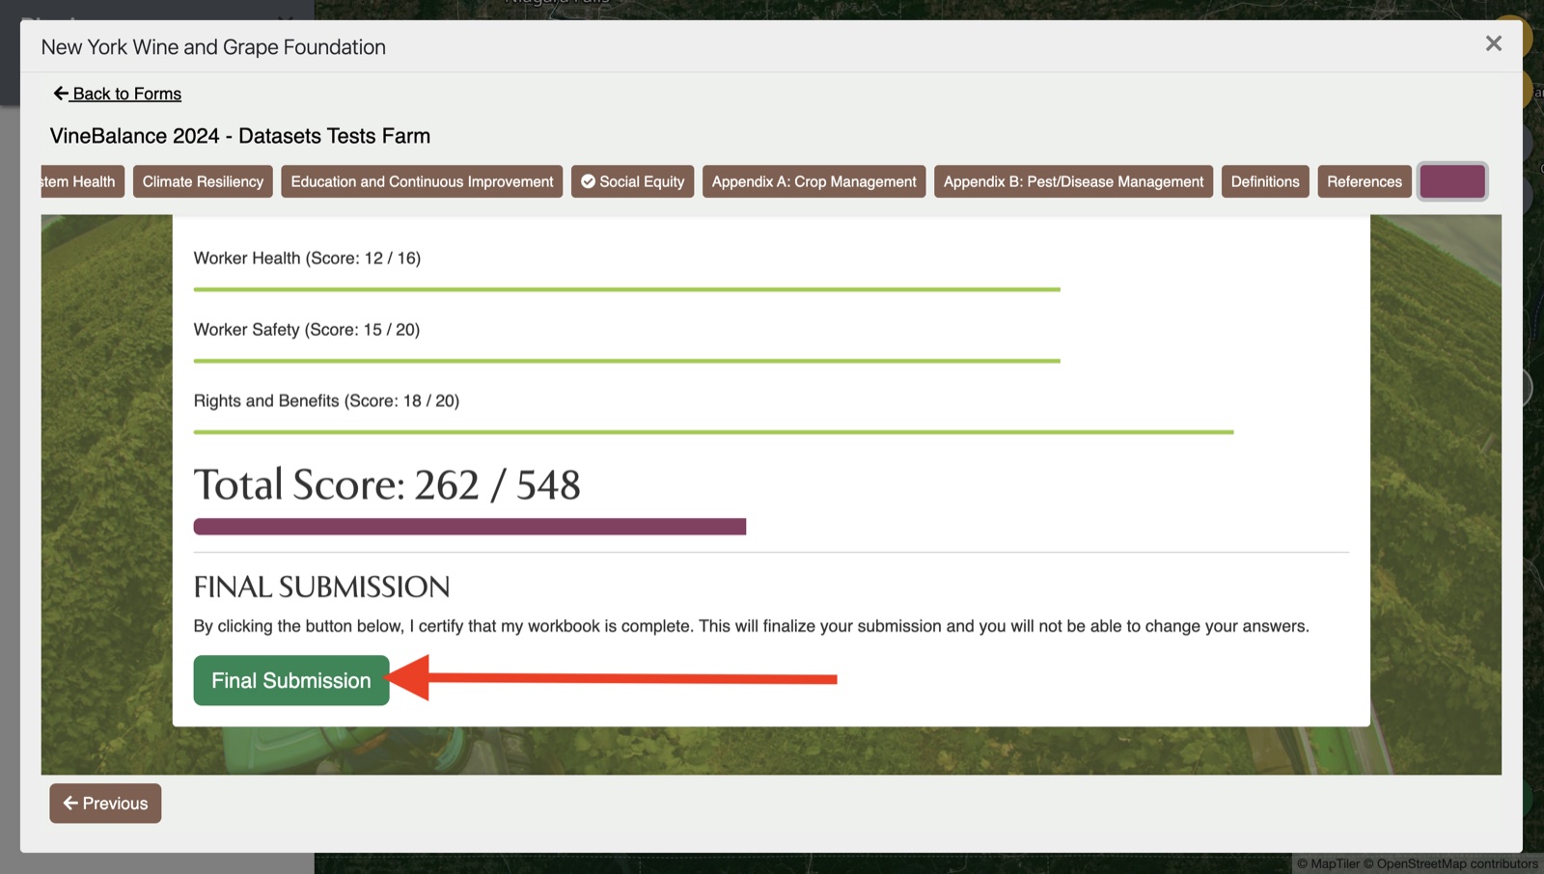Switch to Education and Continuous Improvement tab

pyautogui.click(x=422, y=181)
